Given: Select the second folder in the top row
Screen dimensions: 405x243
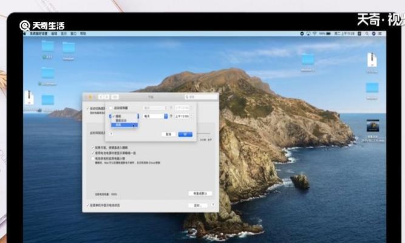Looking at the screenshot, I should (x=69, y=47).
